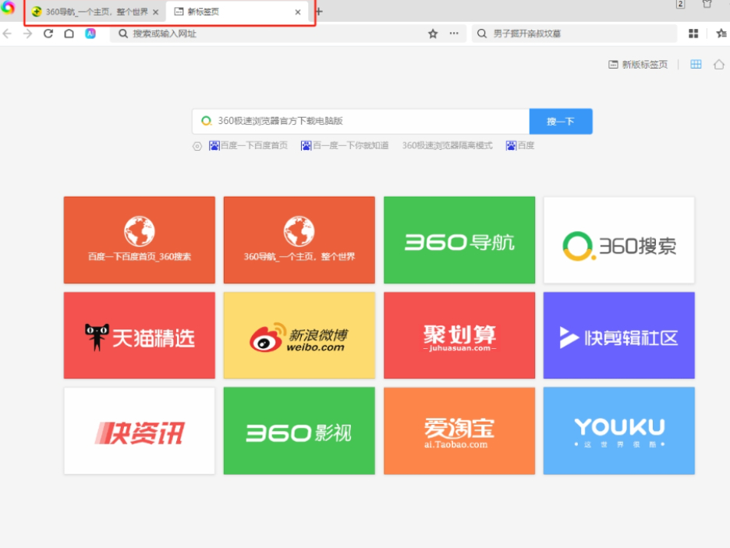Viewport: 730px width, 548px height.
Task: Open the 百一度一下你就知道 suggestion link
Action: 345,146
